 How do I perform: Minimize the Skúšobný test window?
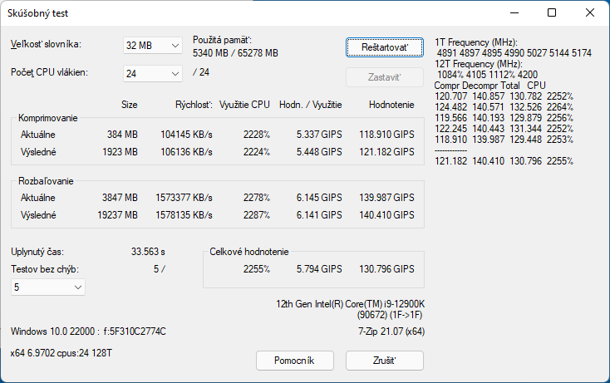click(514, 12)
